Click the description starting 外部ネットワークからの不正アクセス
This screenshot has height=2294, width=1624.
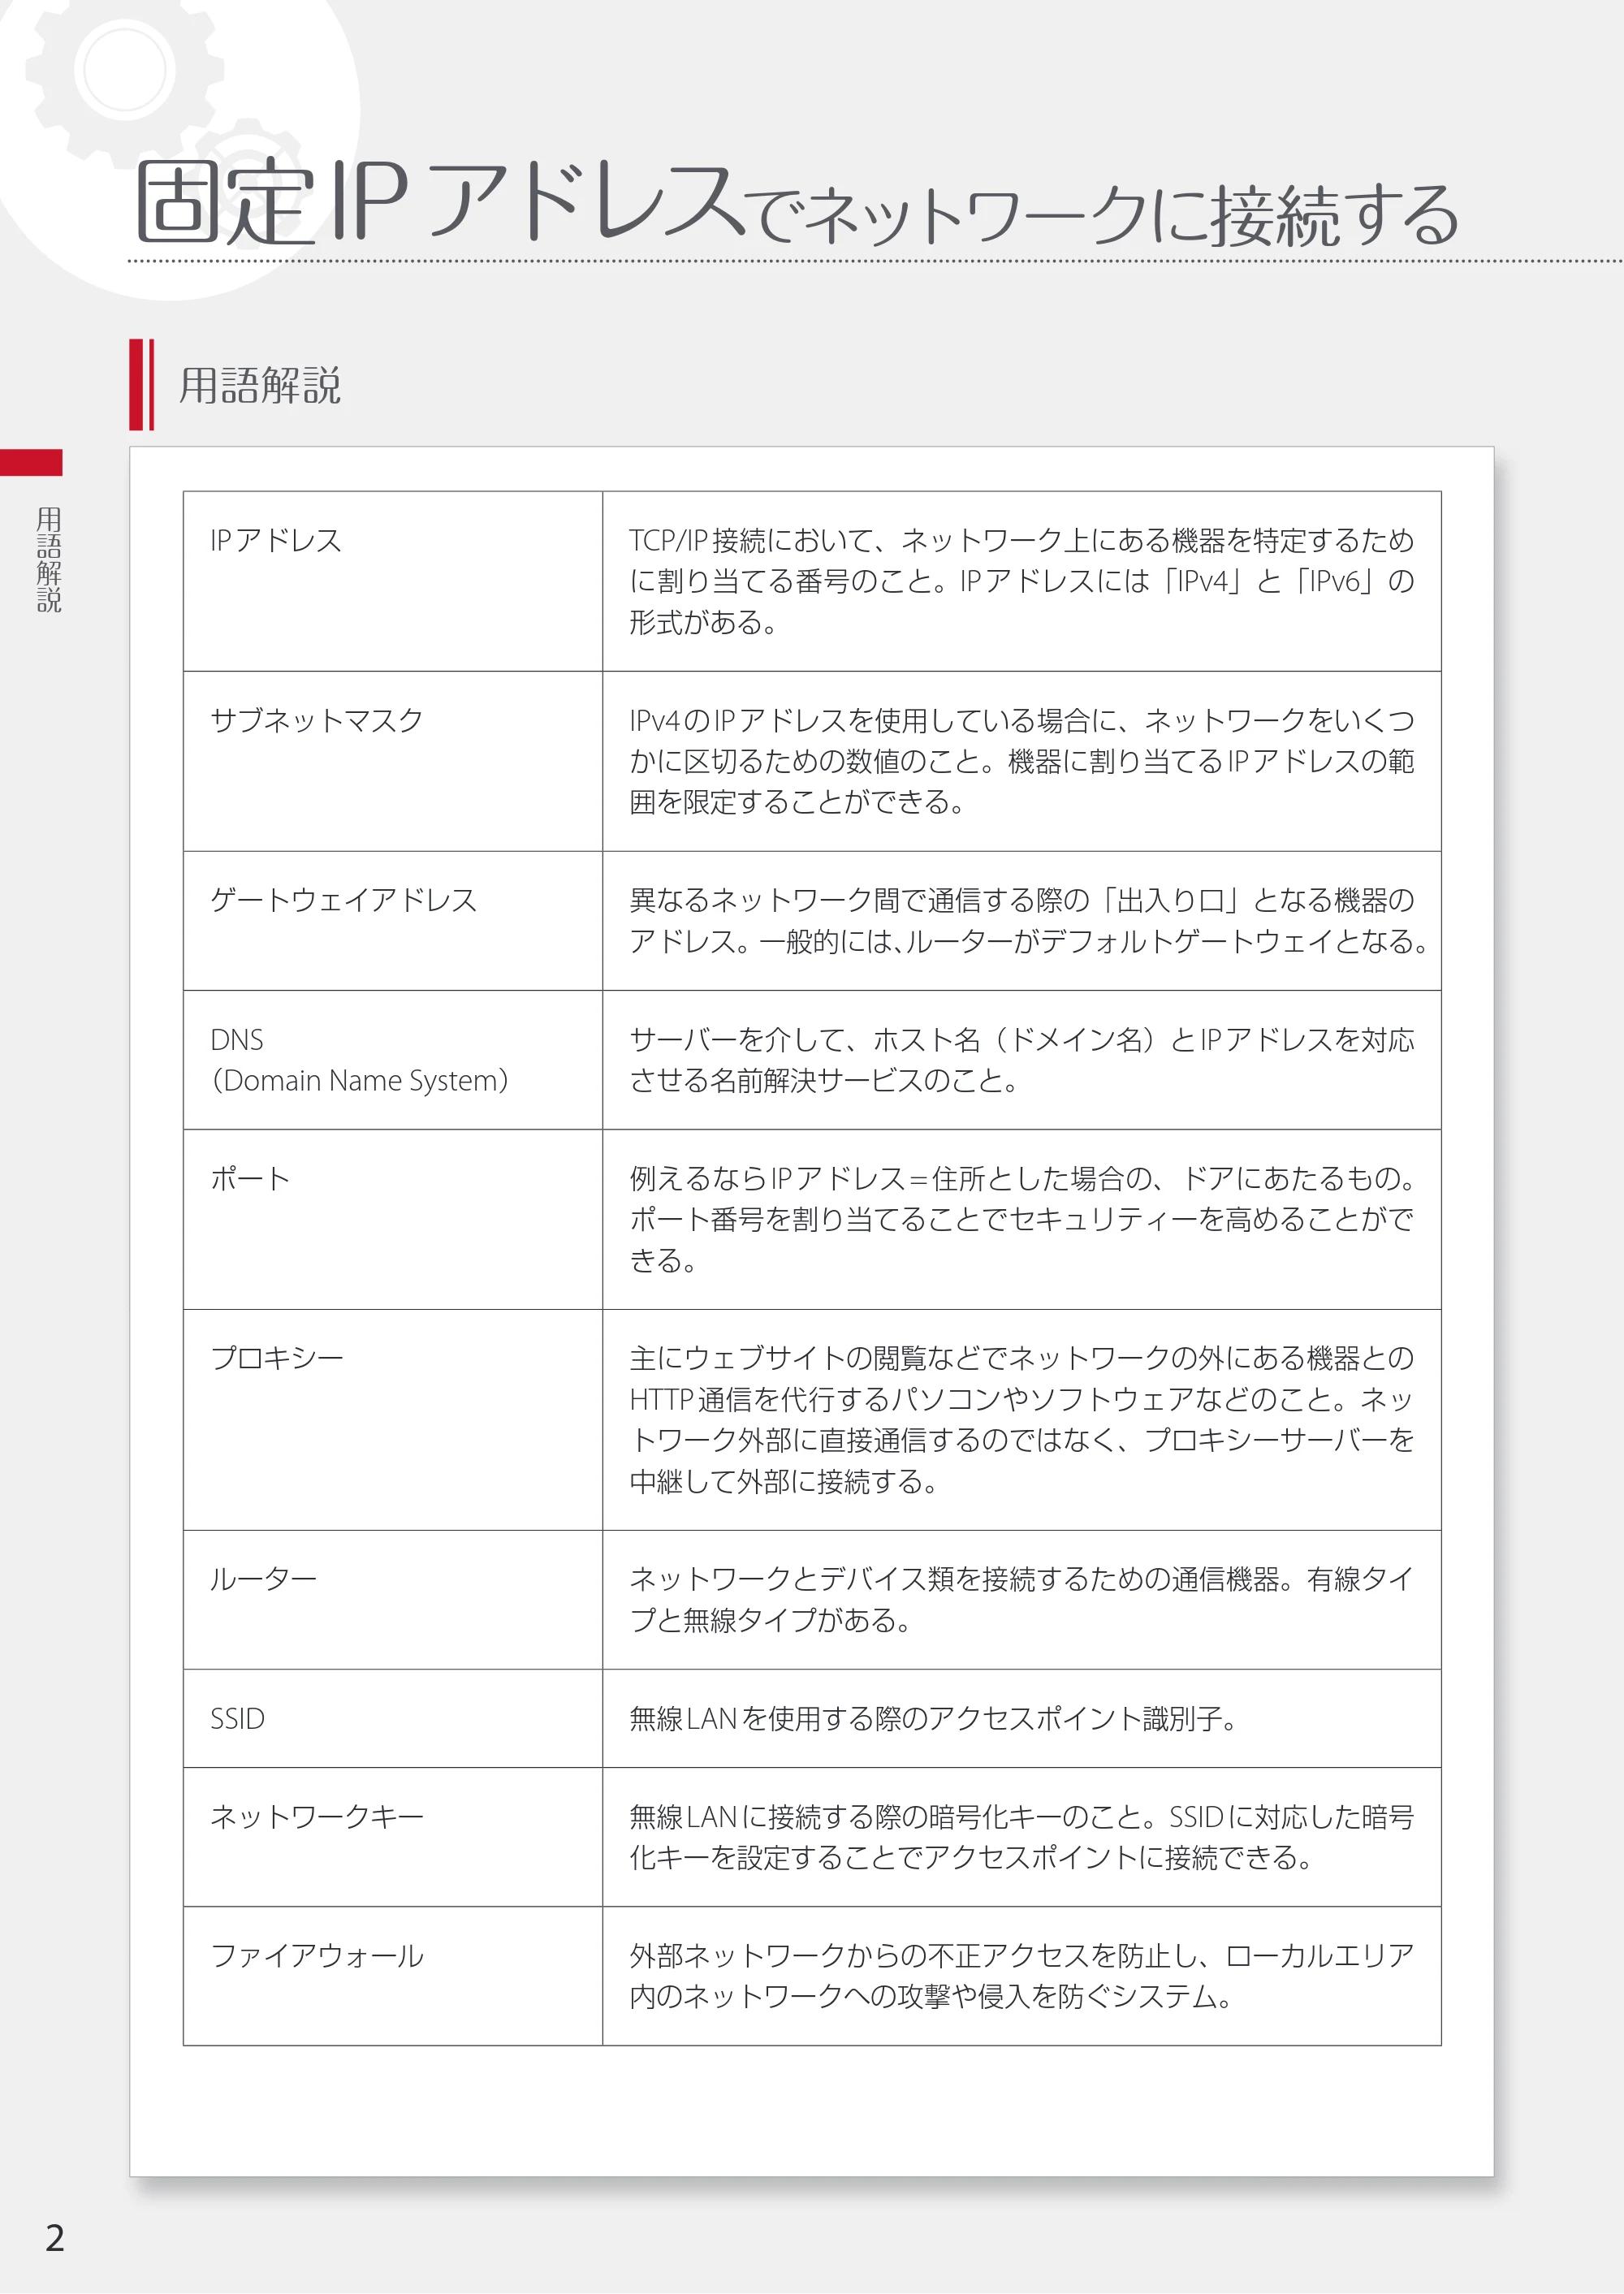coord(1021,1976)
